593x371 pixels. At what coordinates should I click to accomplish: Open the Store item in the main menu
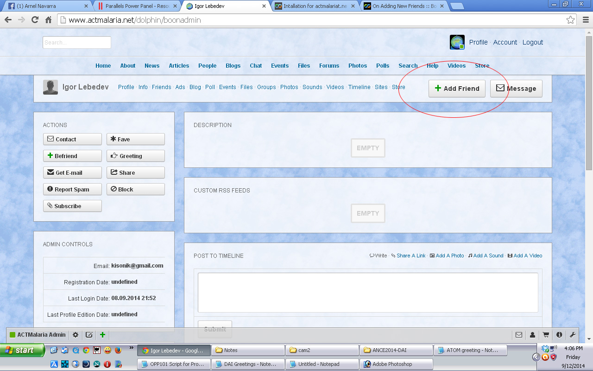coord(482,66)
